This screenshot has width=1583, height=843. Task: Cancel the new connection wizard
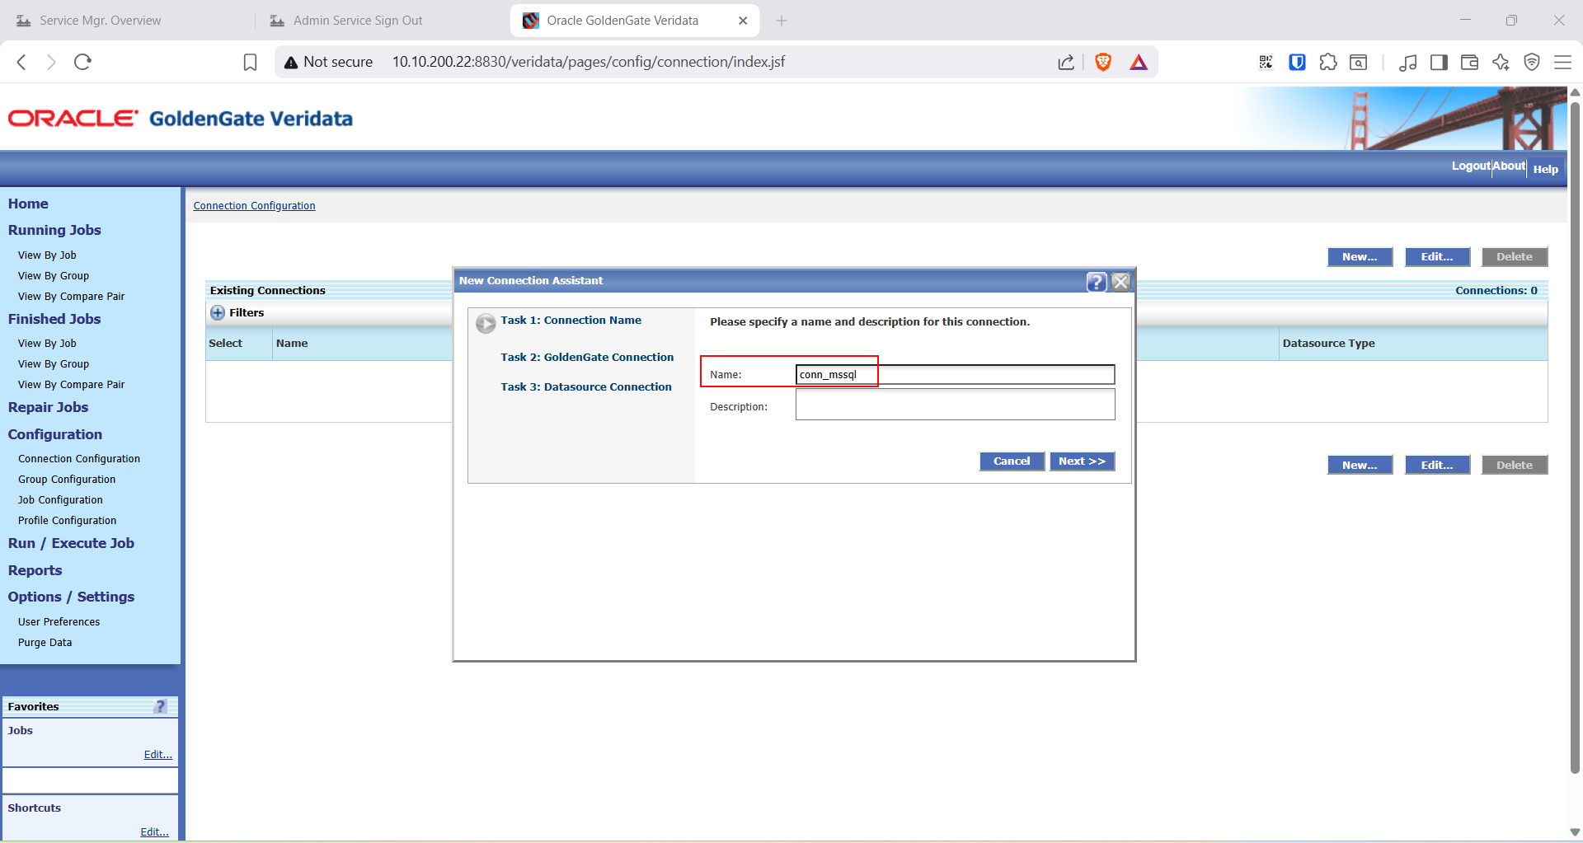(1012, 461)
